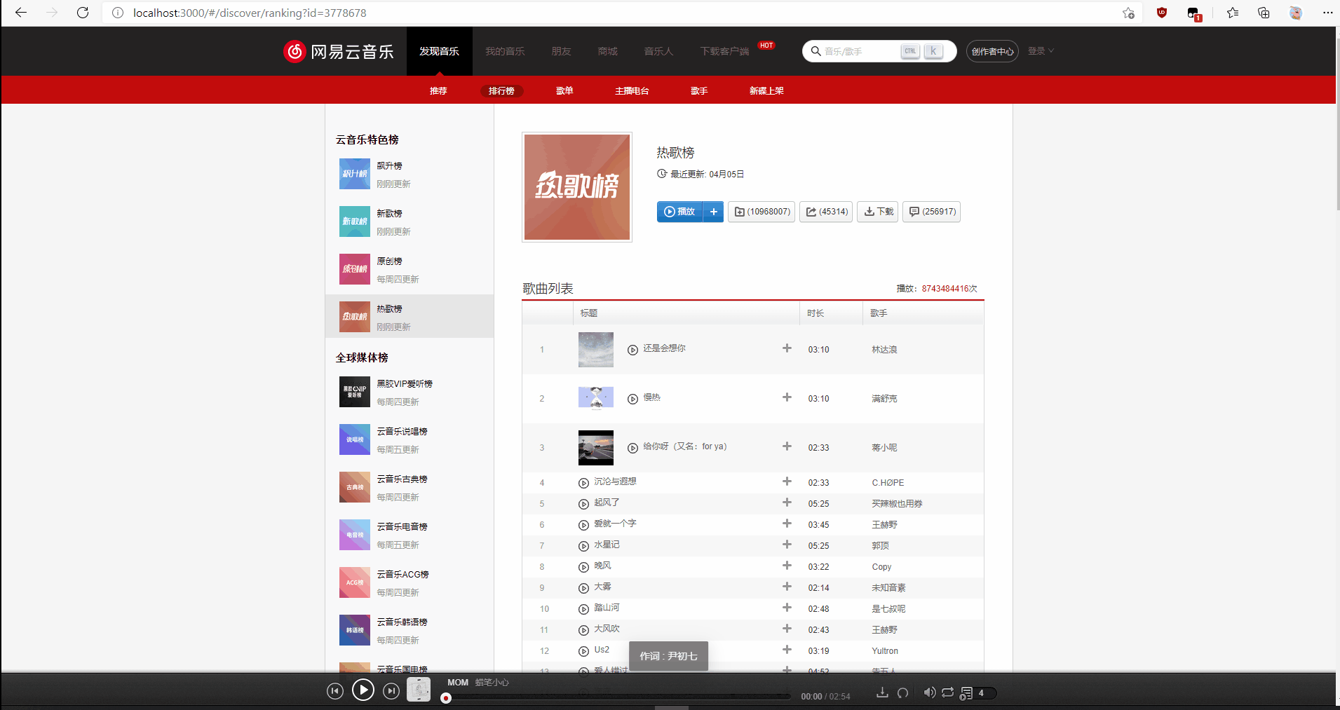The height and width of the screenshot is (710, 1340).
Task: Add 还是会想你 to the playlist
Action: 787,348
